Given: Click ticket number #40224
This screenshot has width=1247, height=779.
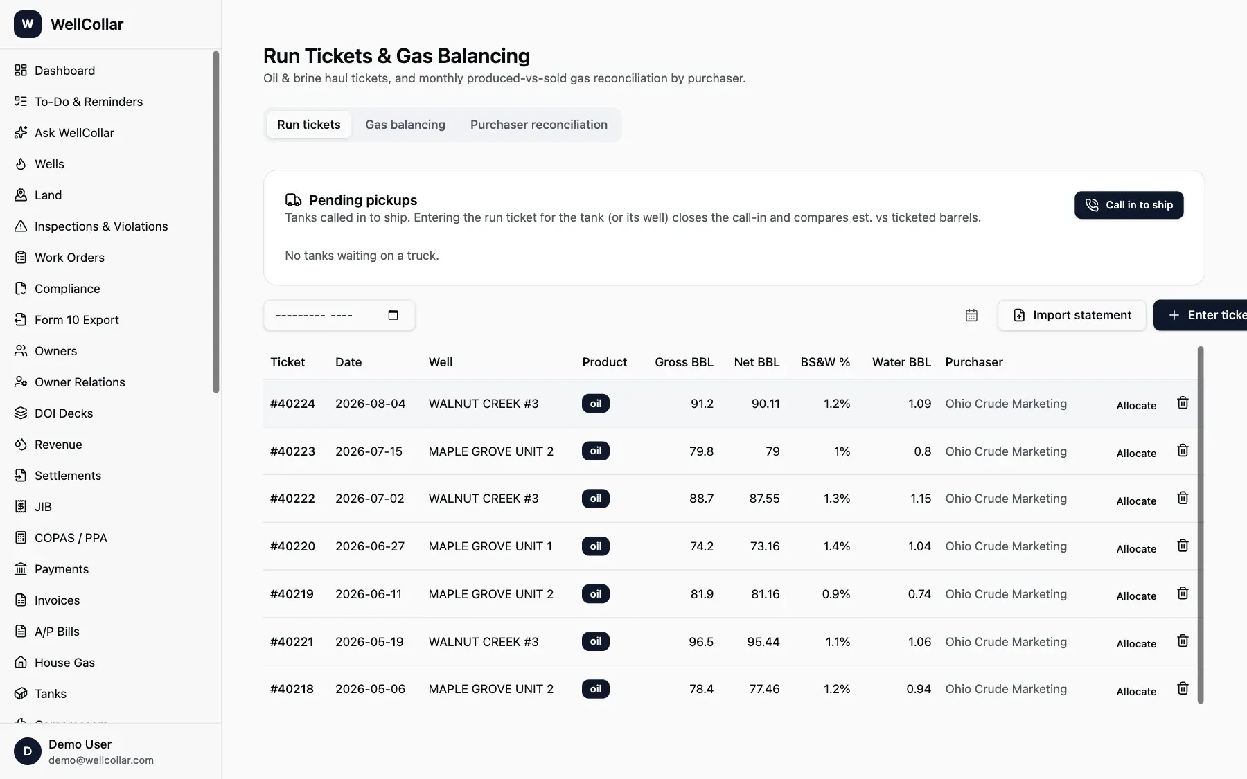Looking at the screenshot, I should click(x=292, y=404).
